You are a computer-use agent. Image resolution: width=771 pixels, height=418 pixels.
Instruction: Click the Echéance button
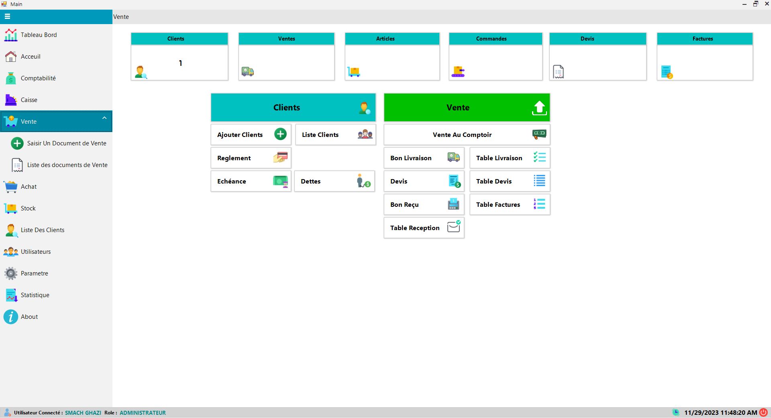[x=251, y=181]
